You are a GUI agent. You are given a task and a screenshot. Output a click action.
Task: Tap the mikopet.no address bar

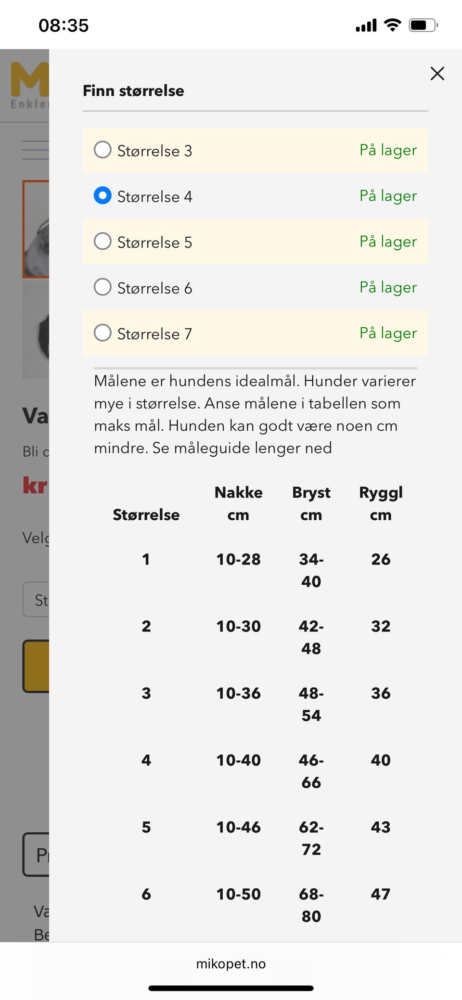click(x=231, y=963)
